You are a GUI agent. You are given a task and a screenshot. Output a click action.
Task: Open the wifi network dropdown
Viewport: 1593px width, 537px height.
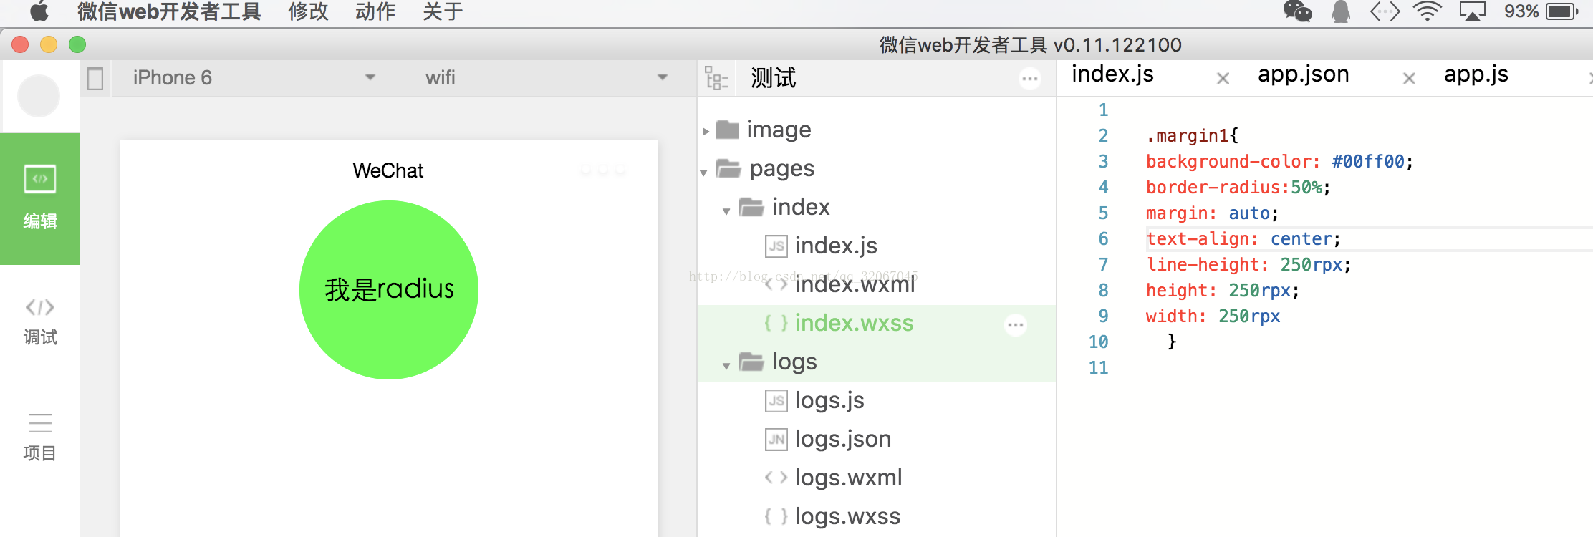[546, 77]
